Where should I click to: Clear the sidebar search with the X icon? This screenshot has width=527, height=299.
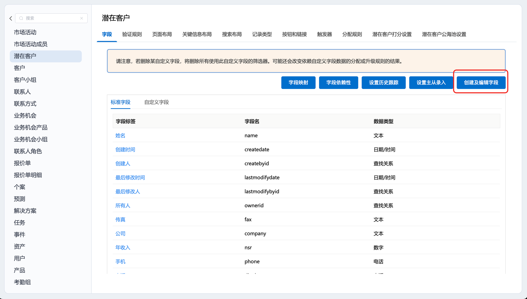tap(82, 18)
